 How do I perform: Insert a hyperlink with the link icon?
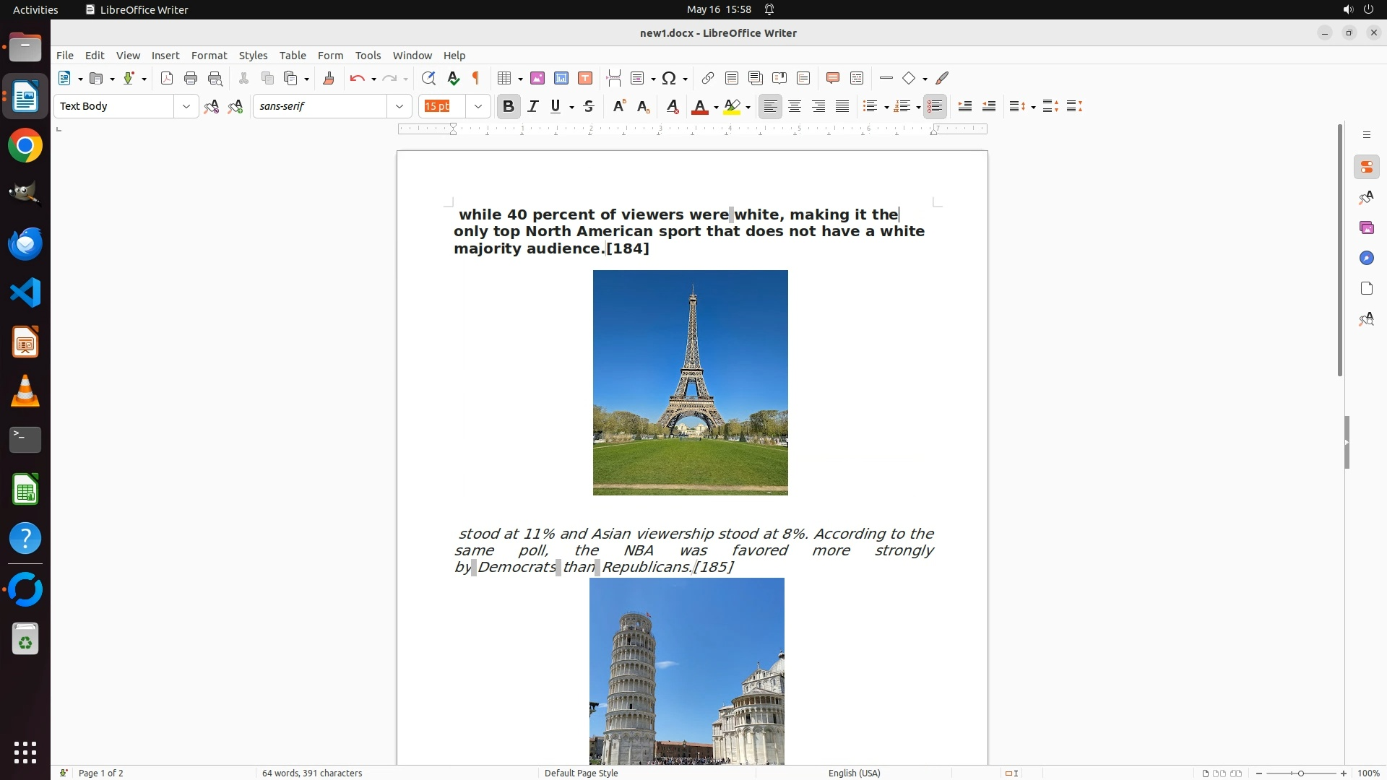point(708,78)
